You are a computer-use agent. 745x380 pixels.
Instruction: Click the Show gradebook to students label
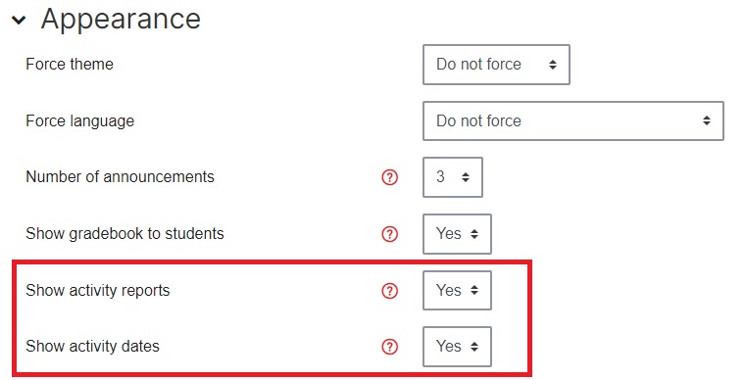pos(124,233)
